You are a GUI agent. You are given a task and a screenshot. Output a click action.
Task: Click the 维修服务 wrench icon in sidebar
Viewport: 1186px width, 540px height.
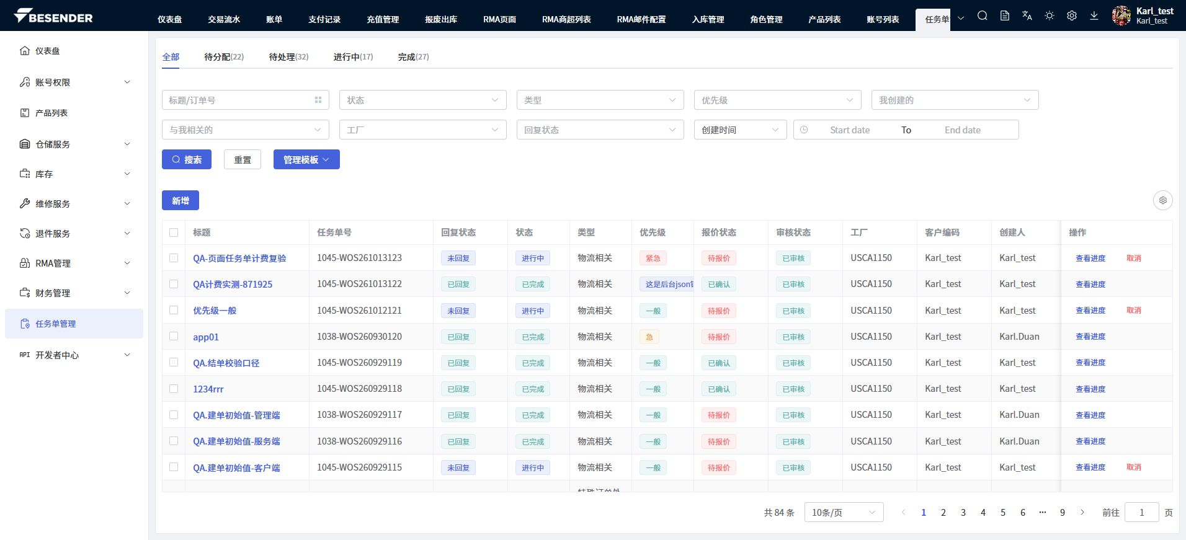pyautogui.click(x=25, y=203)
